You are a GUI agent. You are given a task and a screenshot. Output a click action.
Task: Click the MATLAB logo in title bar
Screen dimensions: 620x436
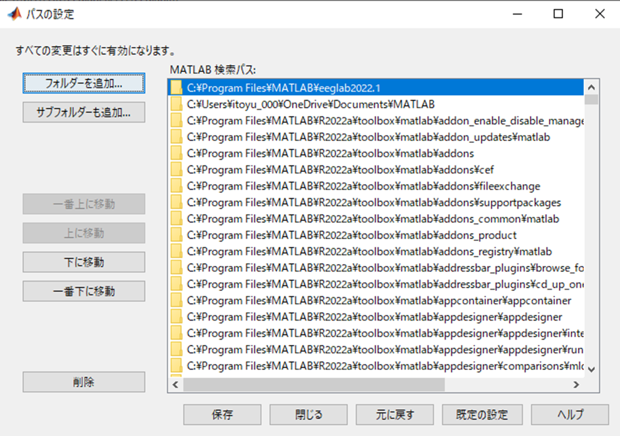(x=15, y=14)
